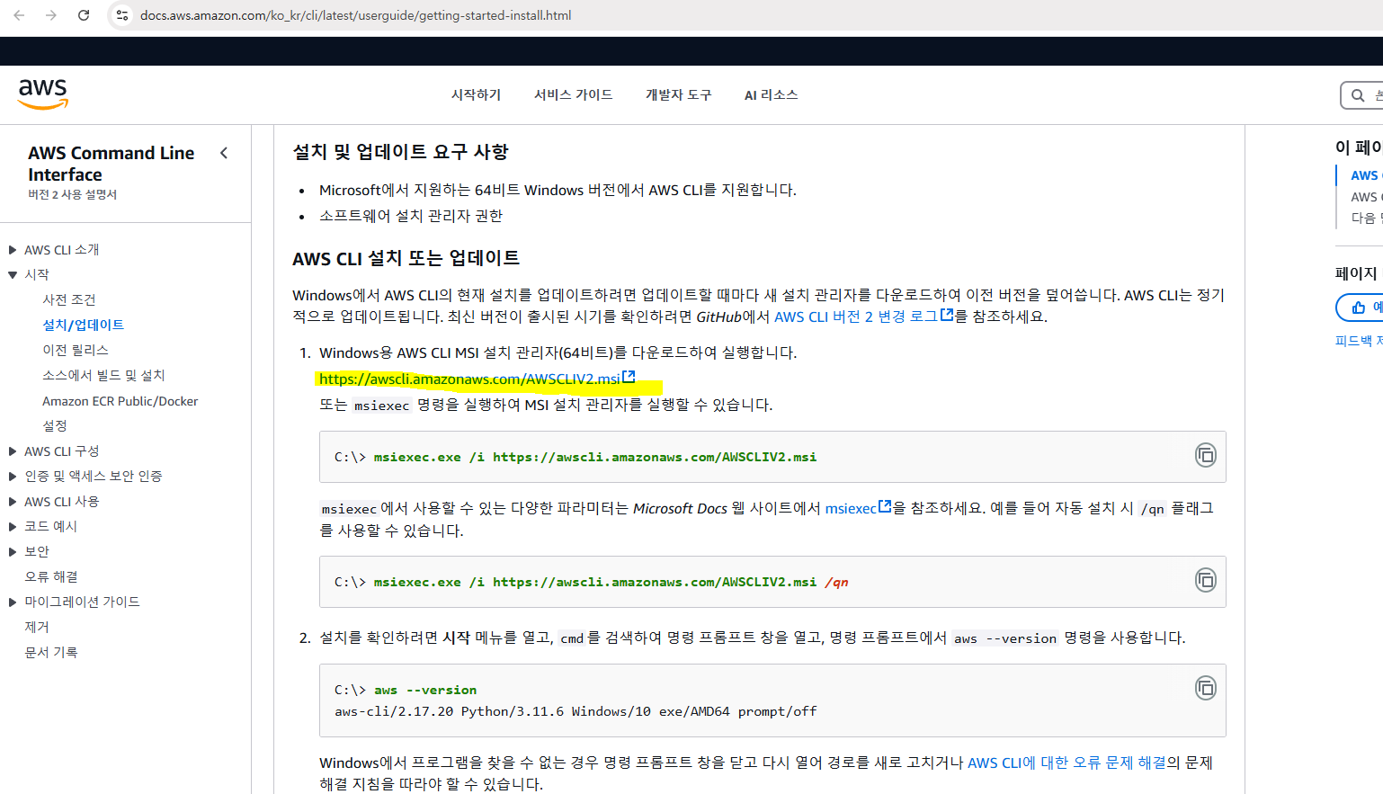The width and height of the screenshot is (1383, 794).
Task: Copy the /qn silent install command
Action: pos(1205,580)
